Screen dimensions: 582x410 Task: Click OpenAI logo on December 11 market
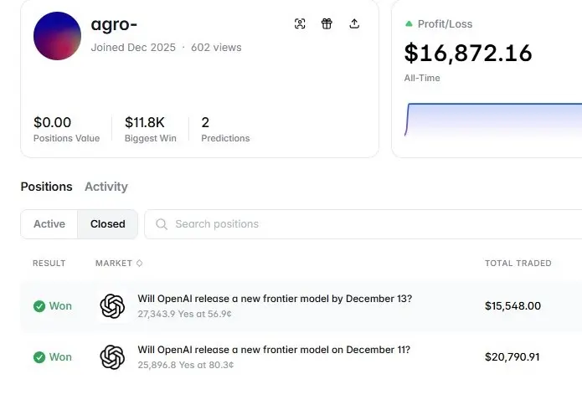click(112, 357)
